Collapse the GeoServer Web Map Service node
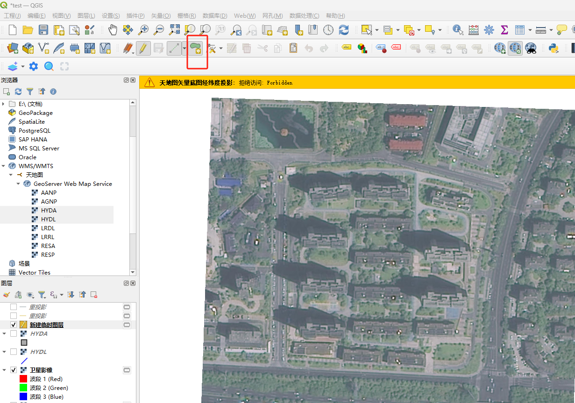 point(18,184)
